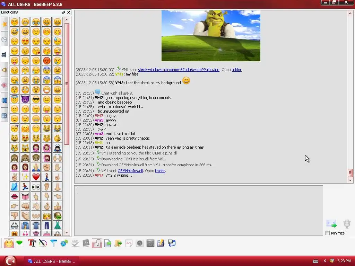
Task: Open the blue-green gears settings icon
Action: [64, 243]
